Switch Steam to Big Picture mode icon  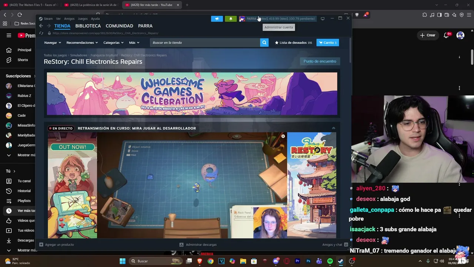[323, 19]
